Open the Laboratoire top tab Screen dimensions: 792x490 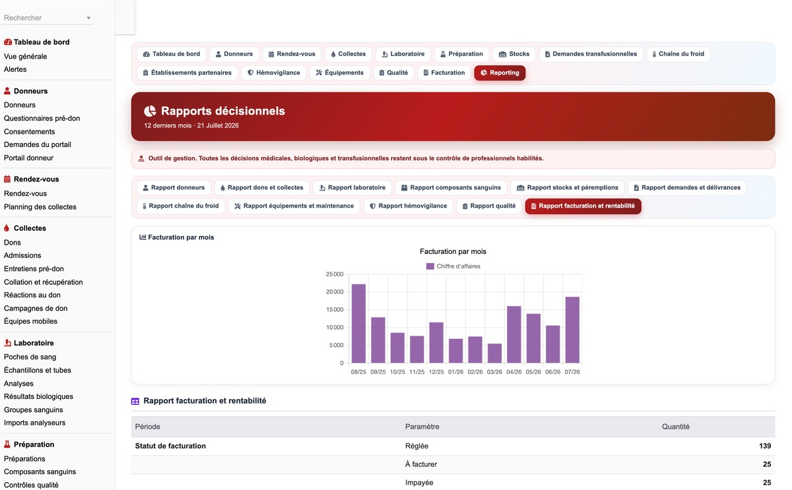[403, 54]
